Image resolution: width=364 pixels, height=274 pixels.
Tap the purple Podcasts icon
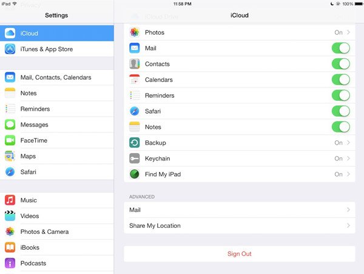pyautogui.click(x=10, y=263)
